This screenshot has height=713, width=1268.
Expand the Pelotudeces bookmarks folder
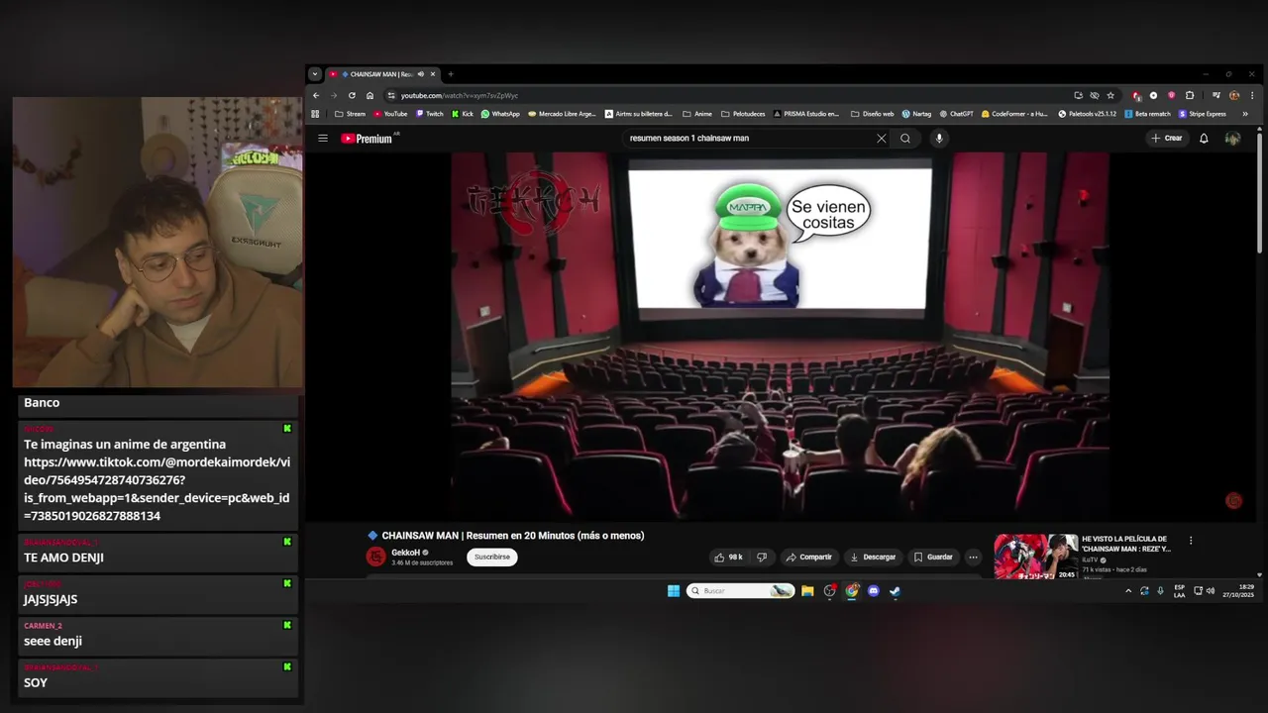(743, 114)
